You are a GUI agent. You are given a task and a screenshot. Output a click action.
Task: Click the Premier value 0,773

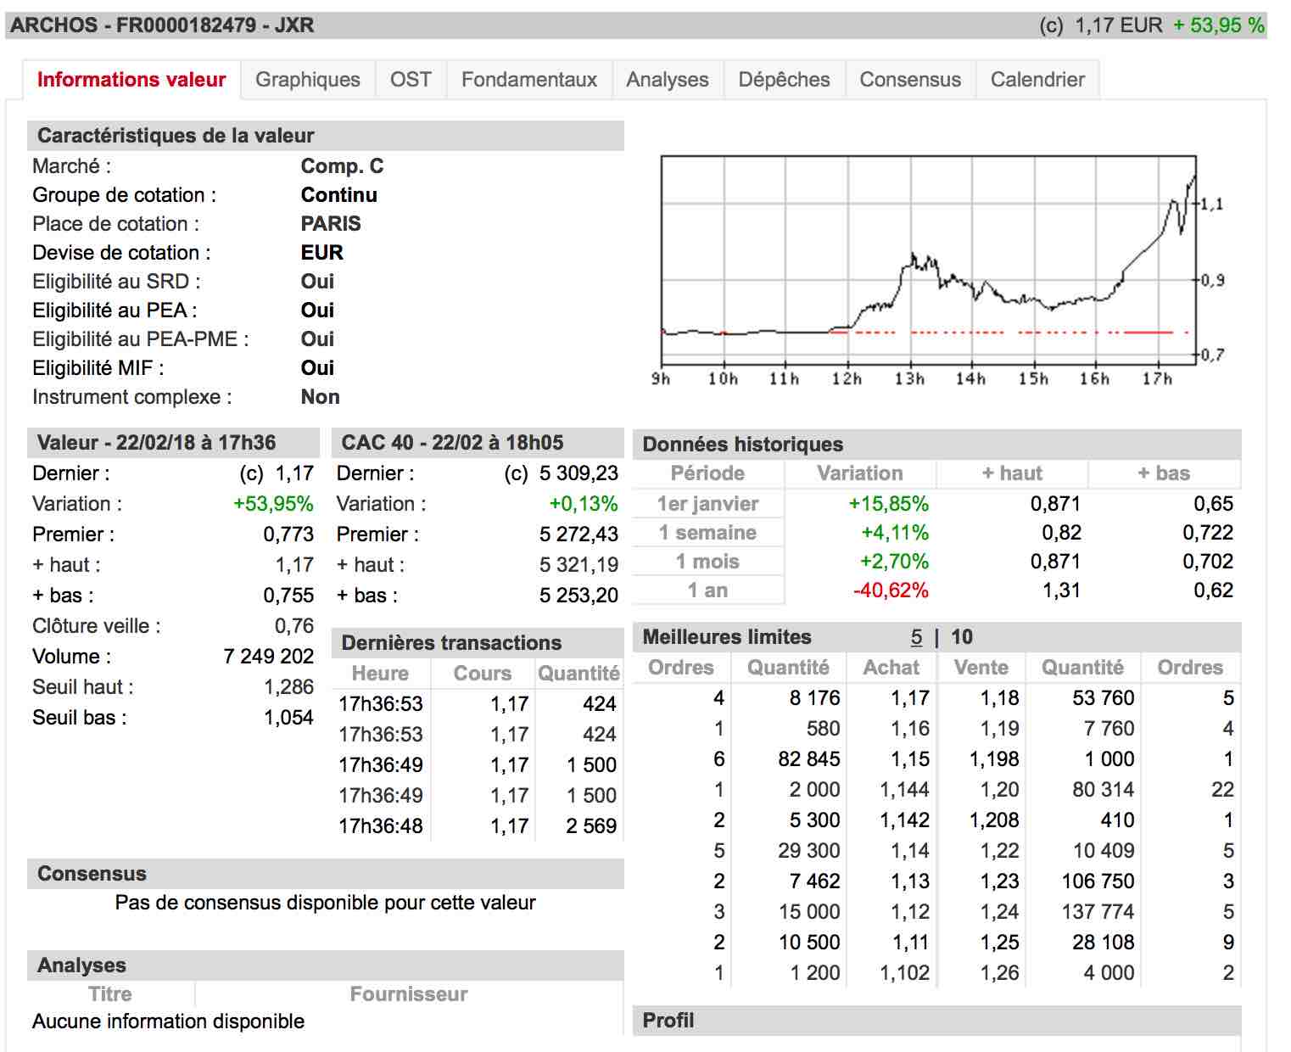tap(288, 534)
